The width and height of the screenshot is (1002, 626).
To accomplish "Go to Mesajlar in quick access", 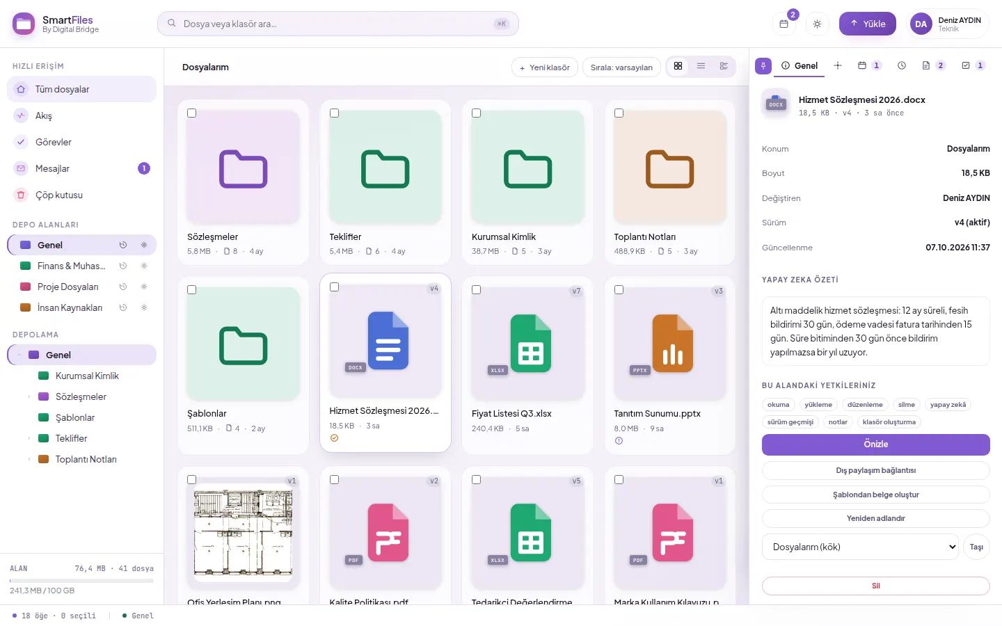I will tap(81, 168).
